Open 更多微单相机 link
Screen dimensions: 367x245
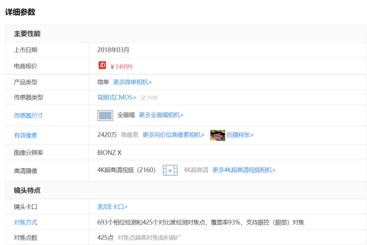(x=133, y=82)
